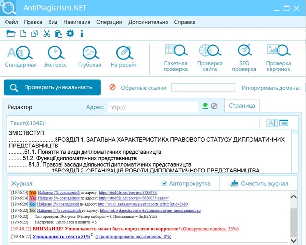The width and height of the screenshot is (306, 245).
Task: Open Пакетная проверка
Action: click(x=175, y=58)
